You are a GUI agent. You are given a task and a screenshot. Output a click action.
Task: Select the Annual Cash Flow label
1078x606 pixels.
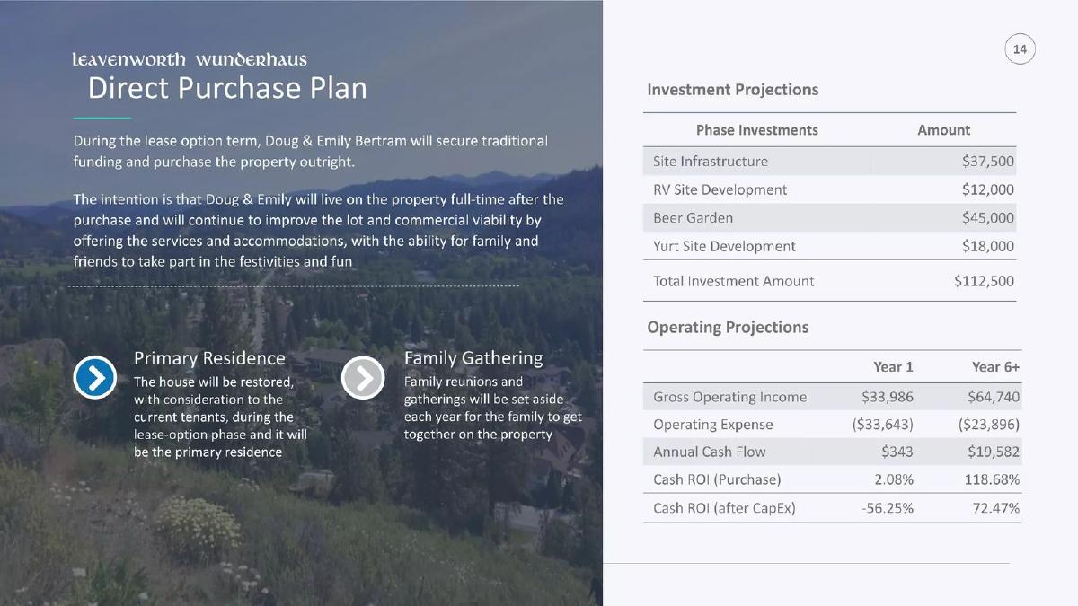tap(710, 452)
